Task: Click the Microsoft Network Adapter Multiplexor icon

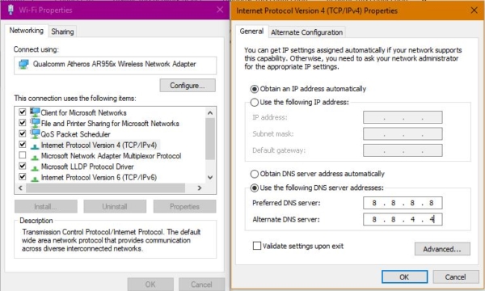Action: tap(35, 157)
